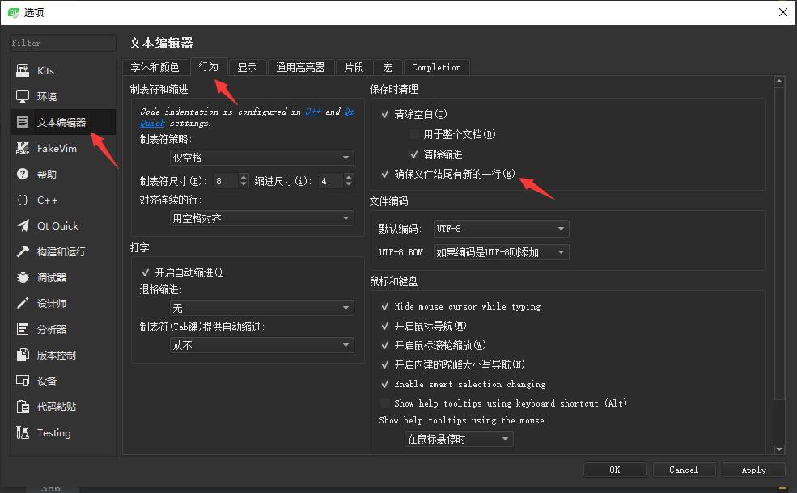Select the Testing flask icon
Screen dimensions: 797x493
[x=23, y=432]
